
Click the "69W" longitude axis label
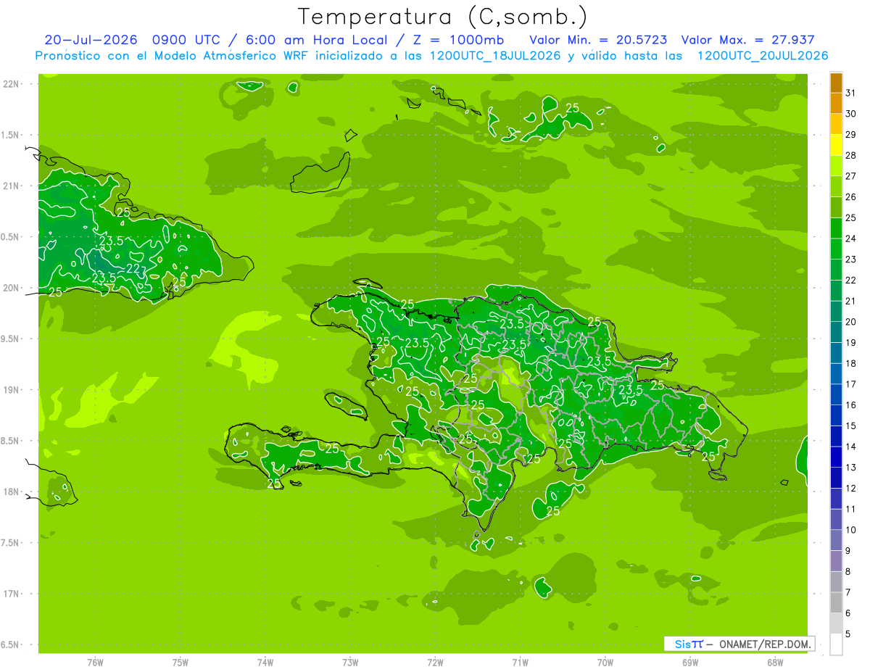pos(690,663)
